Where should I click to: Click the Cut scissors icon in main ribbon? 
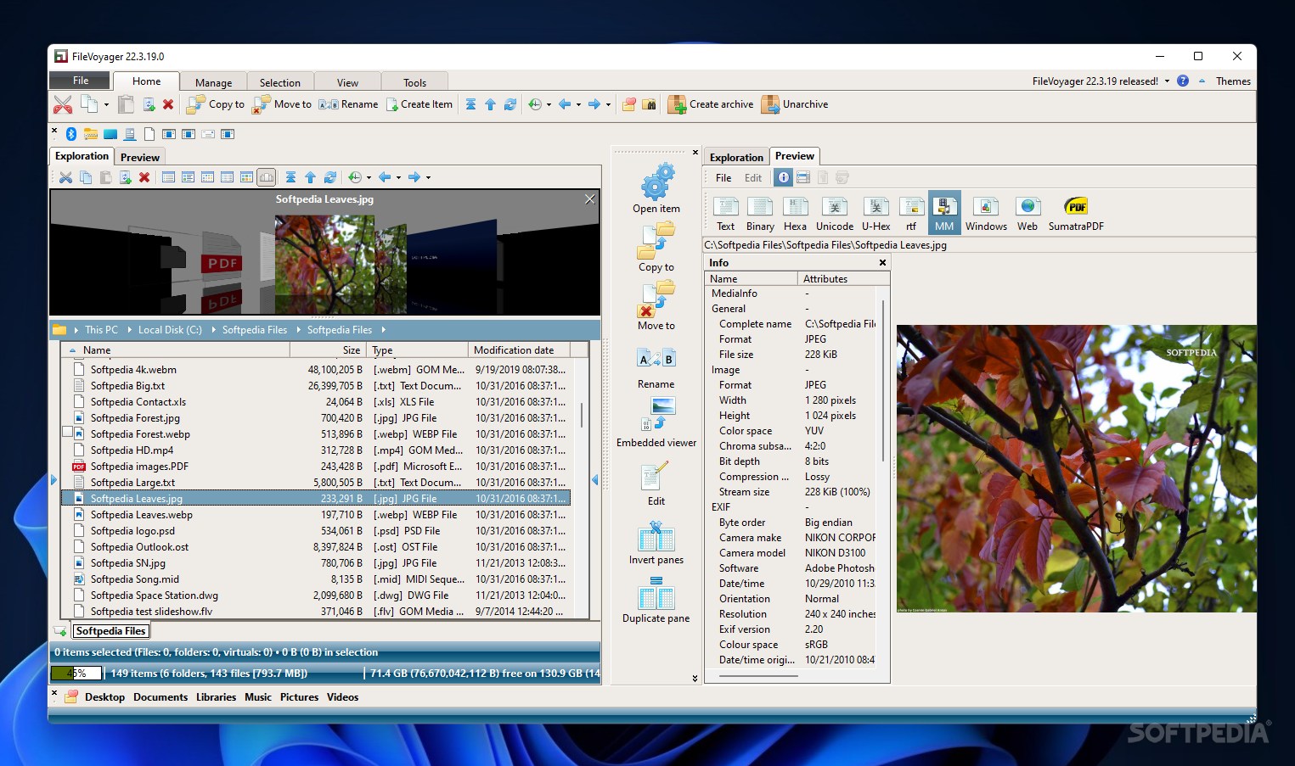point(63,104)
